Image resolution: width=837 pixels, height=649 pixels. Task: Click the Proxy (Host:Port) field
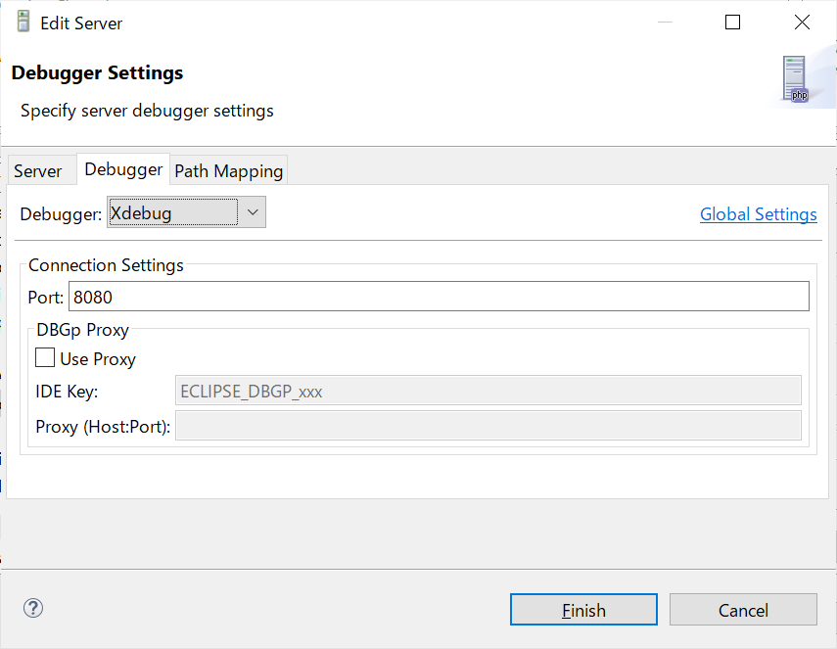pyautogui.click(x=488, y=426)
